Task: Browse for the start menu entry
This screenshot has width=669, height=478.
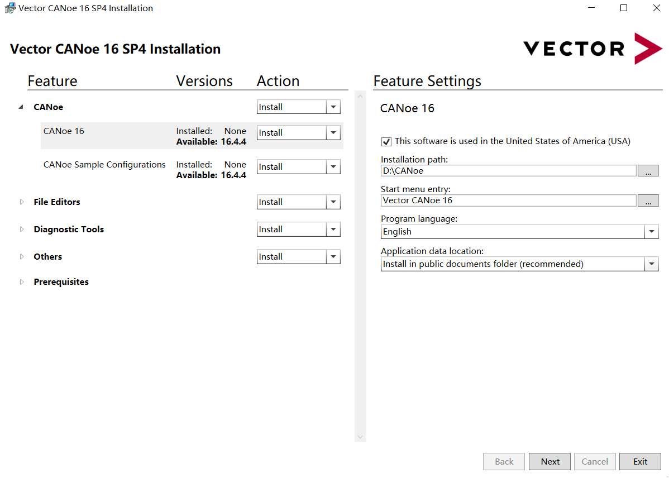Action: (x=648, y=200)
